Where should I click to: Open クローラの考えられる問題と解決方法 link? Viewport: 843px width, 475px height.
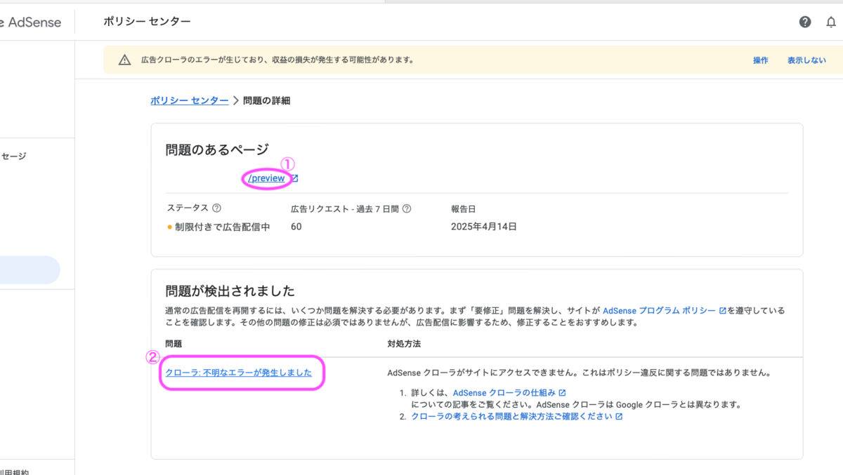coord(511,417)
